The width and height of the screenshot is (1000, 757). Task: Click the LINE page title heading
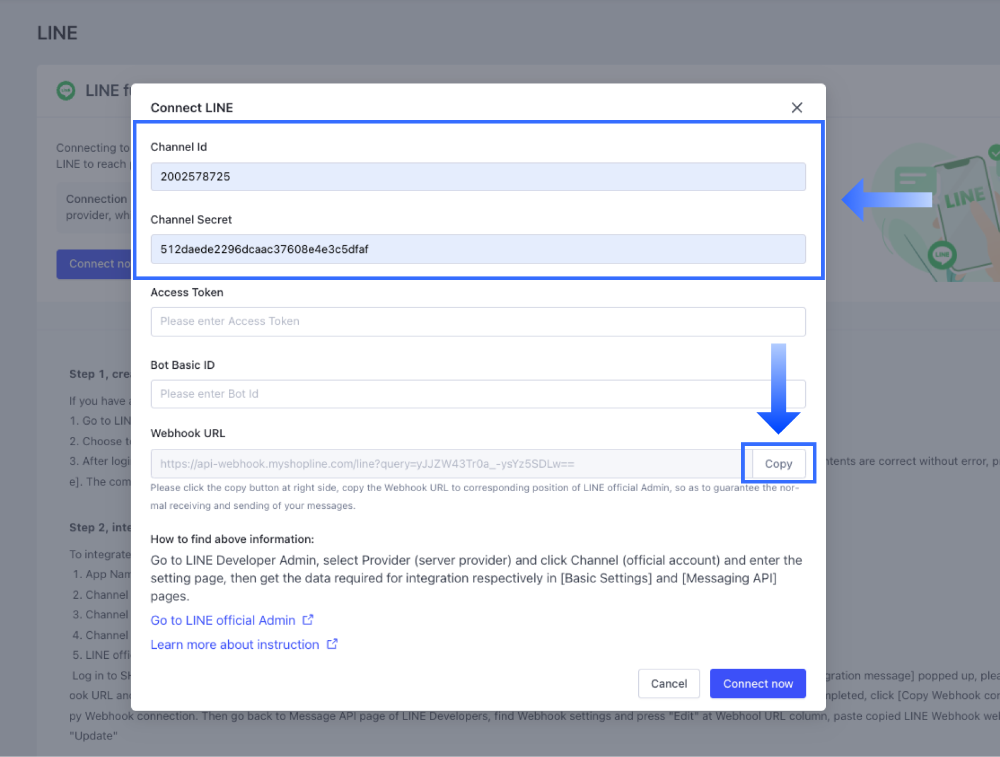point(57,33)
